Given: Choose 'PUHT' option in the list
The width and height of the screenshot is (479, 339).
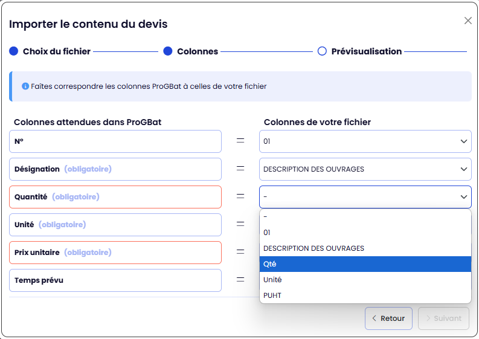Looking at the screenshot, I should (365, 295).
